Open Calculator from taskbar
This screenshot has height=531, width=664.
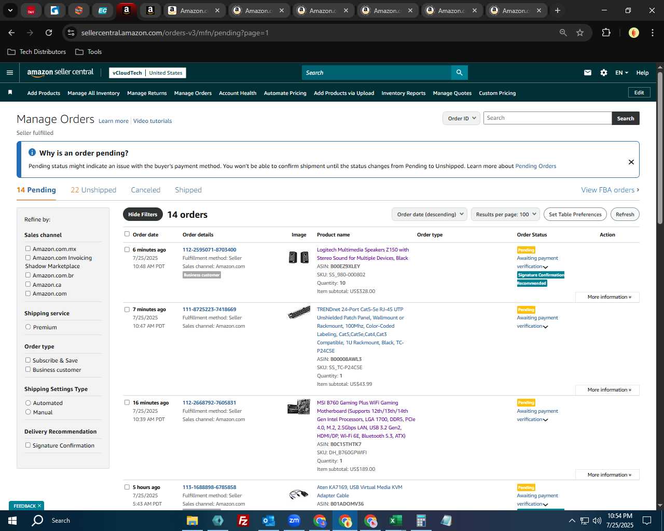click(421, 521)
